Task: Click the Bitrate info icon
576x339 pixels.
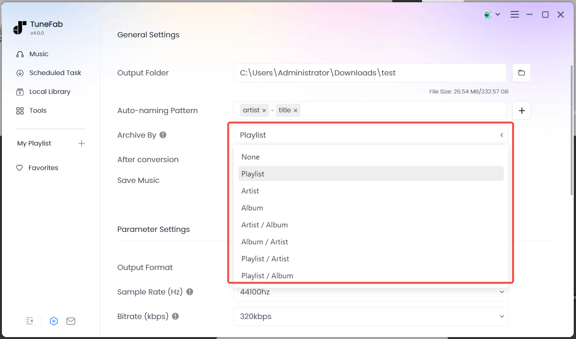Action: pos(175,316)
